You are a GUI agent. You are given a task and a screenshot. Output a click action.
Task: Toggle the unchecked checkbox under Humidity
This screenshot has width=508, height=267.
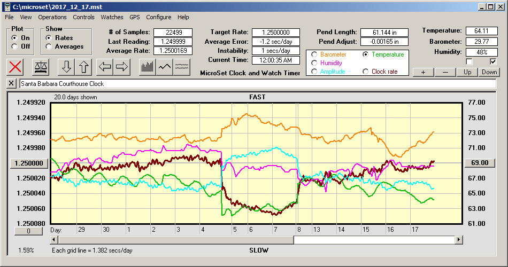[469, 61]
